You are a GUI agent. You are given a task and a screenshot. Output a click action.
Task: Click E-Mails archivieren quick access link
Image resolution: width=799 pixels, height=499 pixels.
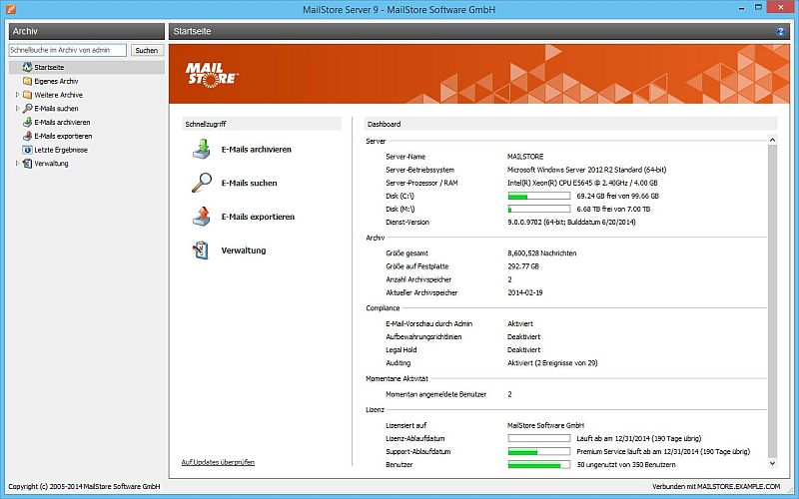coord(257,149)
